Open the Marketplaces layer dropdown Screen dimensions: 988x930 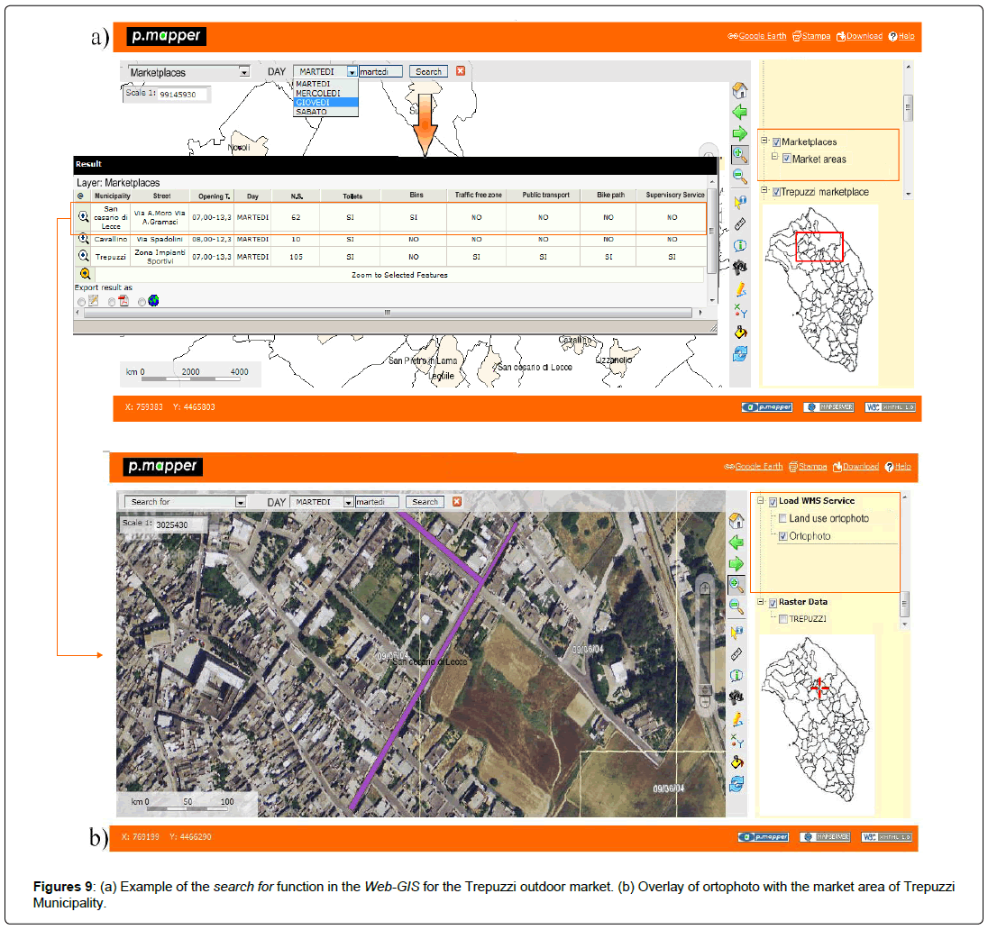243,72
